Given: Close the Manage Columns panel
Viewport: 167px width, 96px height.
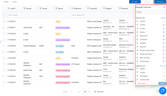Looking at the screenshot, I should pyautogui.click(x=164, y=7).
